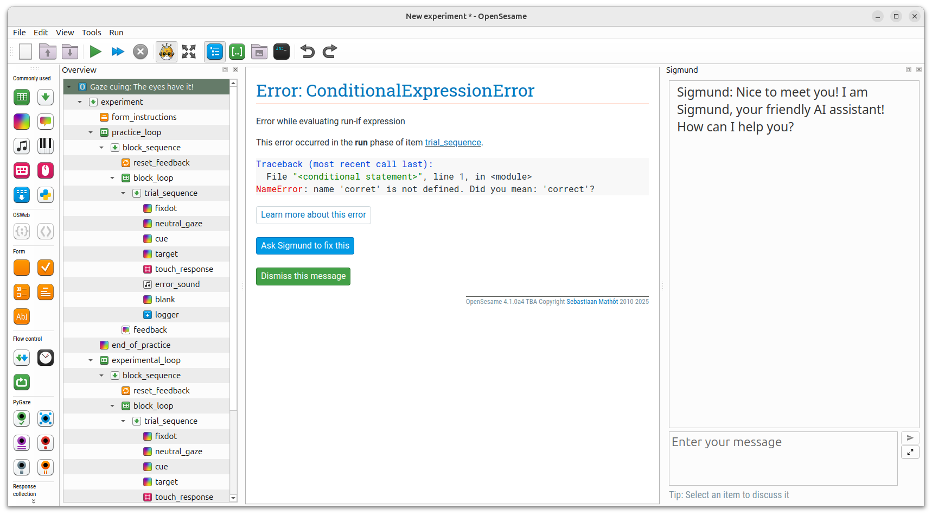The image size is (932, 515).
Task: Click the quick run double-arrow icon
Action: (118, 52)
